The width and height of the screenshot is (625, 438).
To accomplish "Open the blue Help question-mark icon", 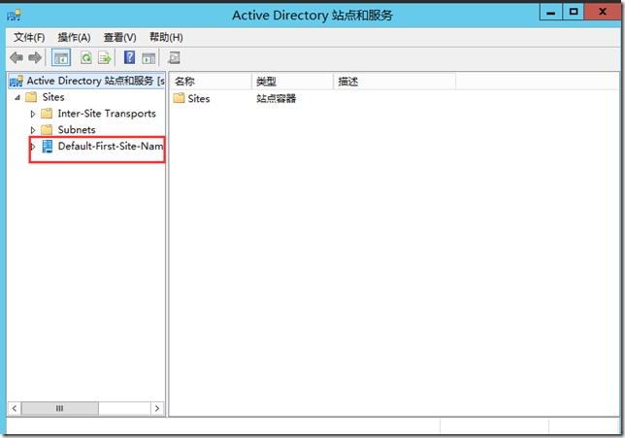I will pyautogui.click(x=129, y=57).
